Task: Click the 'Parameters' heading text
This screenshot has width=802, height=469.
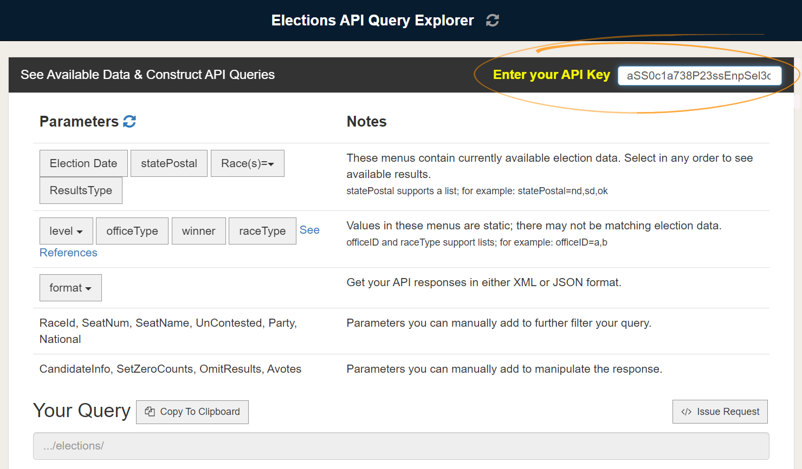Action: [x=79, y=122]
